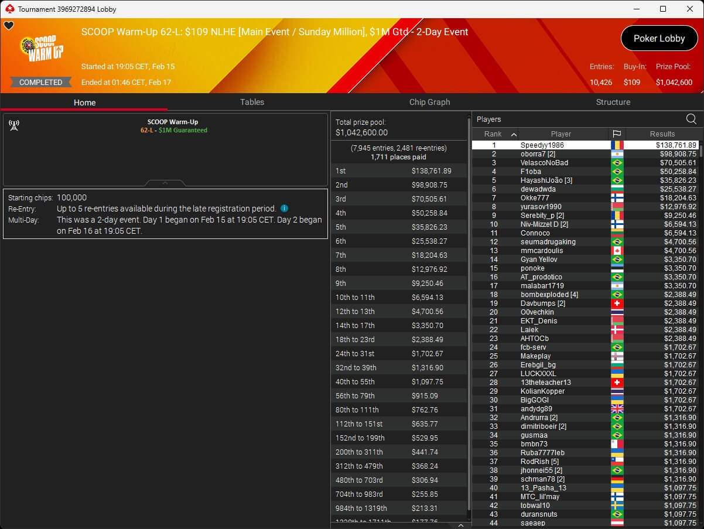Screen dimensions: 704x529
Task: Click the SCOOP Warm Up logo
Action: tap(41, 49)
